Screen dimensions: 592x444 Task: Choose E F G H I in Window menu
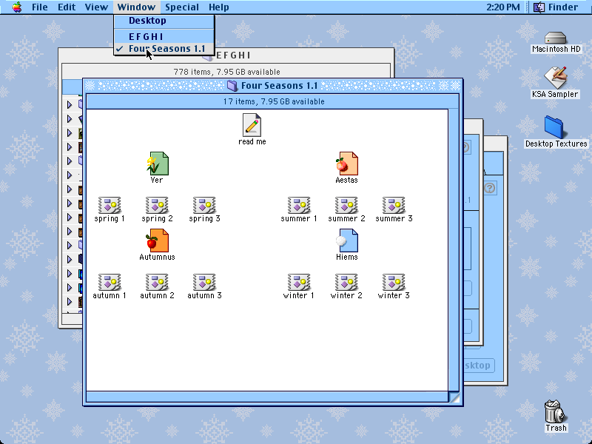click(x=164, y=36)
